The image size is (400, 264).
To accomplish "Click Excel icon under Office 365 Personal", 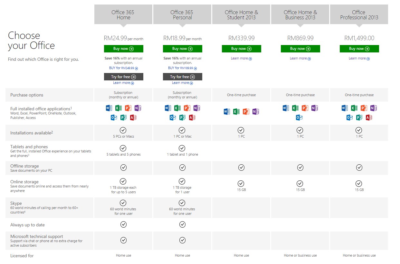I will coord(177,108).
